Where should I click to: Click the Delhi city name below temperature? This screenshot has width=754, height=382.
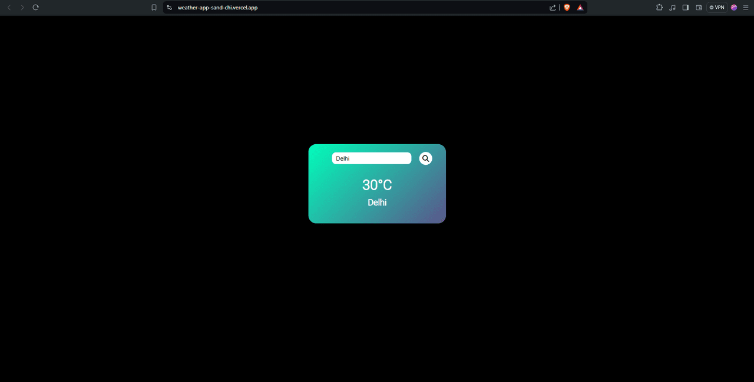tap(377, 202)
